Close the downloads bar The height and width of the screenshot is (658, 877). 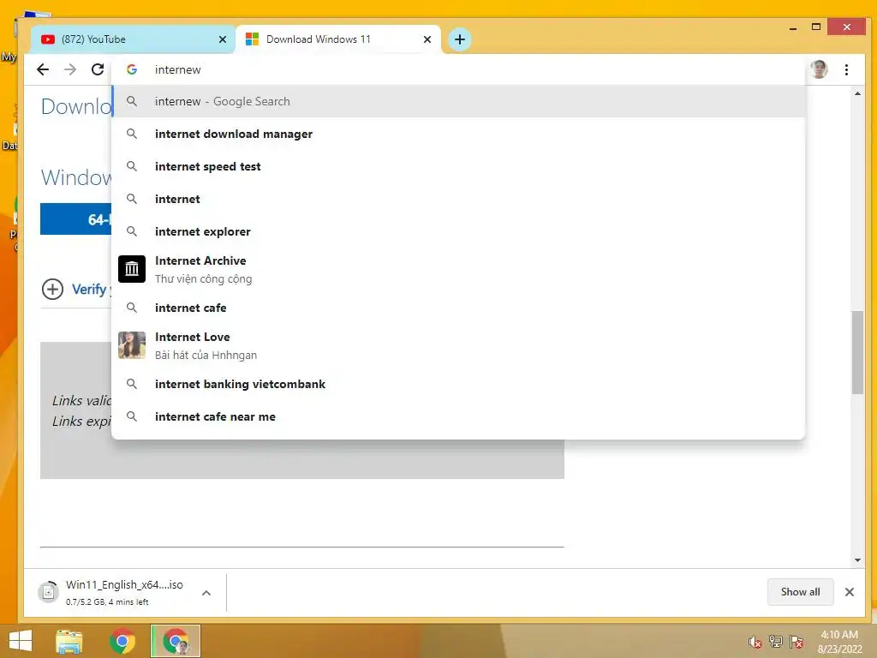tap(849, 592)
